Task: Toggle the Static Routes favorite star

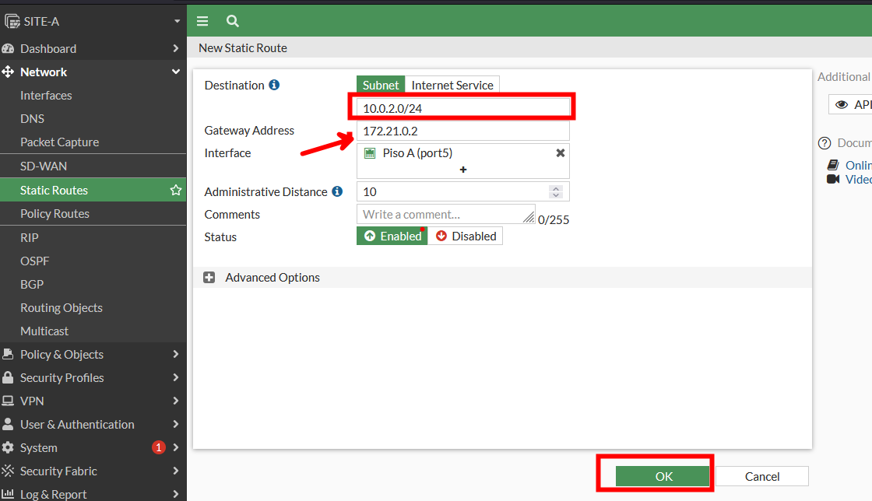Action: 176,190
